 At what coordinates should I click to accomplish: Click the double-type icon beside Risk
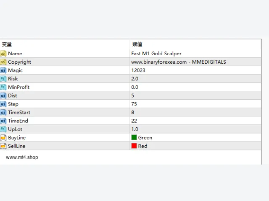point(3,79)
